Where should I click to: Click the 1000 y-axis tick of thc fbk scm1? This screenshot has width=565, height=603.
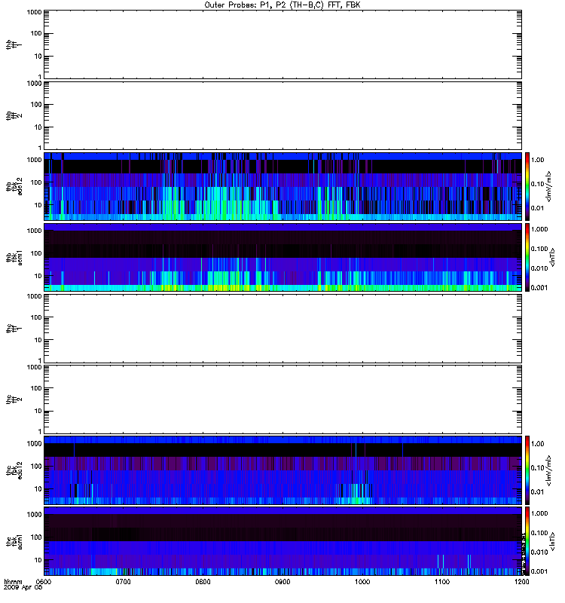click(34, 515)
